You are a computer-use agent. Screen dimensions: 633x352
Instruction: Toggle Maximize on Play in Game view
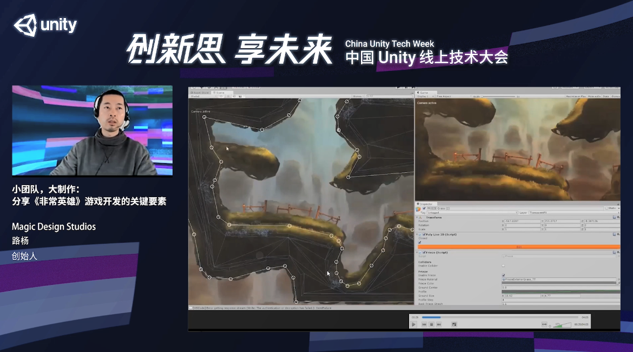pyautogui.click(x=576, y=96)
